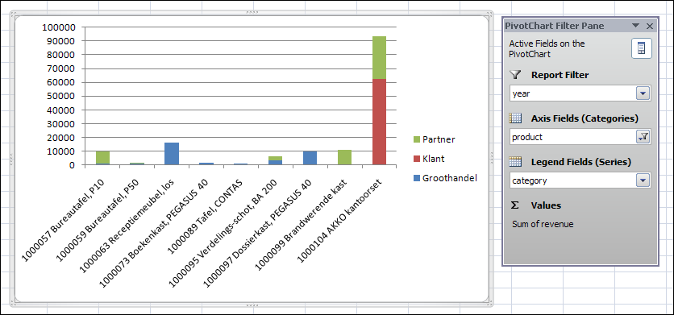Expand the category legend field dropdown
674x315 pixels.
643,180
